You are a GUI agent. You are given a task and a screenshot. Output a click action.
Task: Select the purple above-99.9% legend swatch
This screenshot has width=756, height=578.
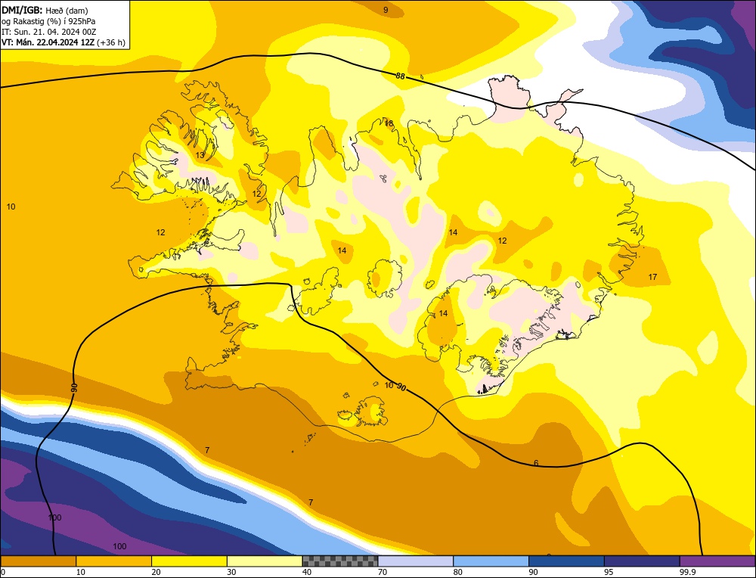point(717,561)
